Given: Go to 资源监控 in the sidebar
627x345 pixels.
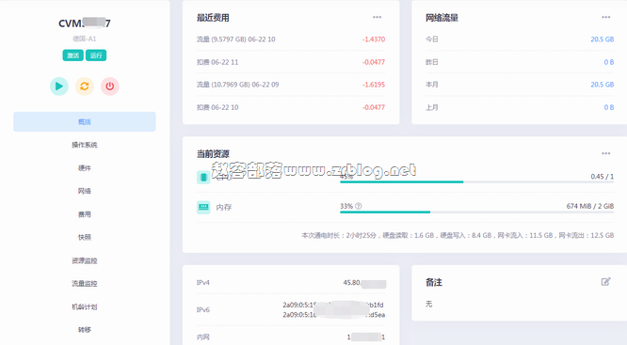Looking at the screenshot, I should point(85,260).
